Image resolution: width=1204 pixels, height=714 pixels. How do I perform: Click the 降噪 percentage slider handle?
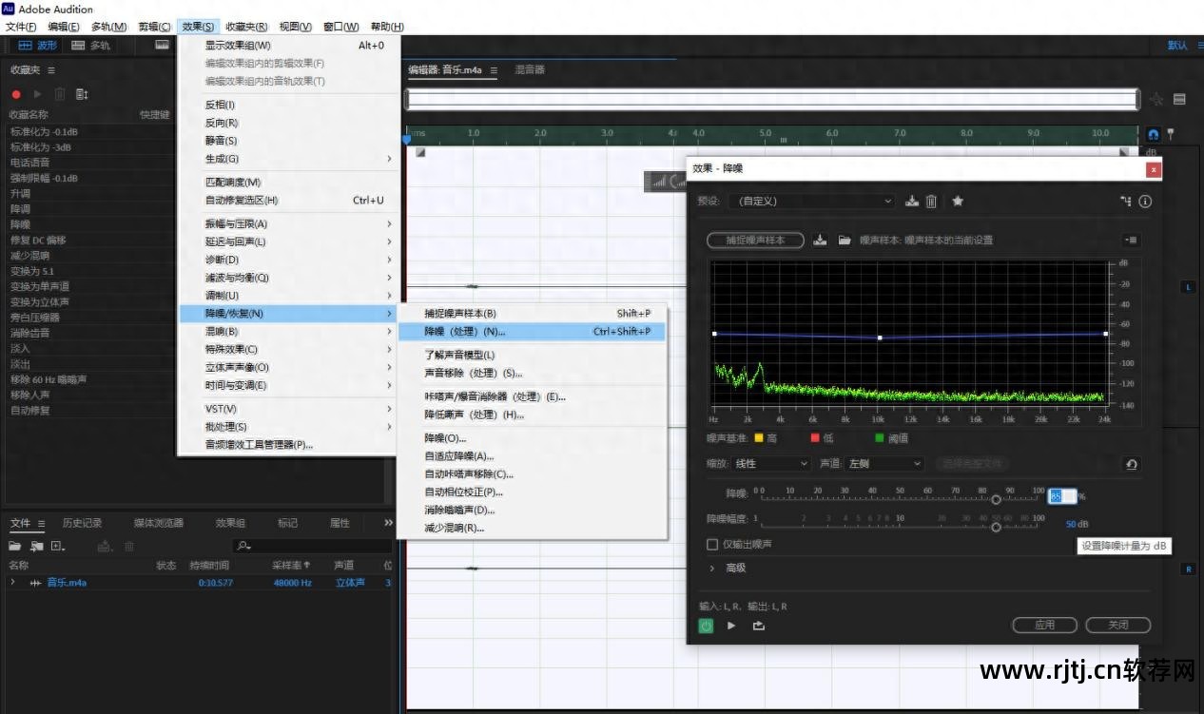click(996, 499)
